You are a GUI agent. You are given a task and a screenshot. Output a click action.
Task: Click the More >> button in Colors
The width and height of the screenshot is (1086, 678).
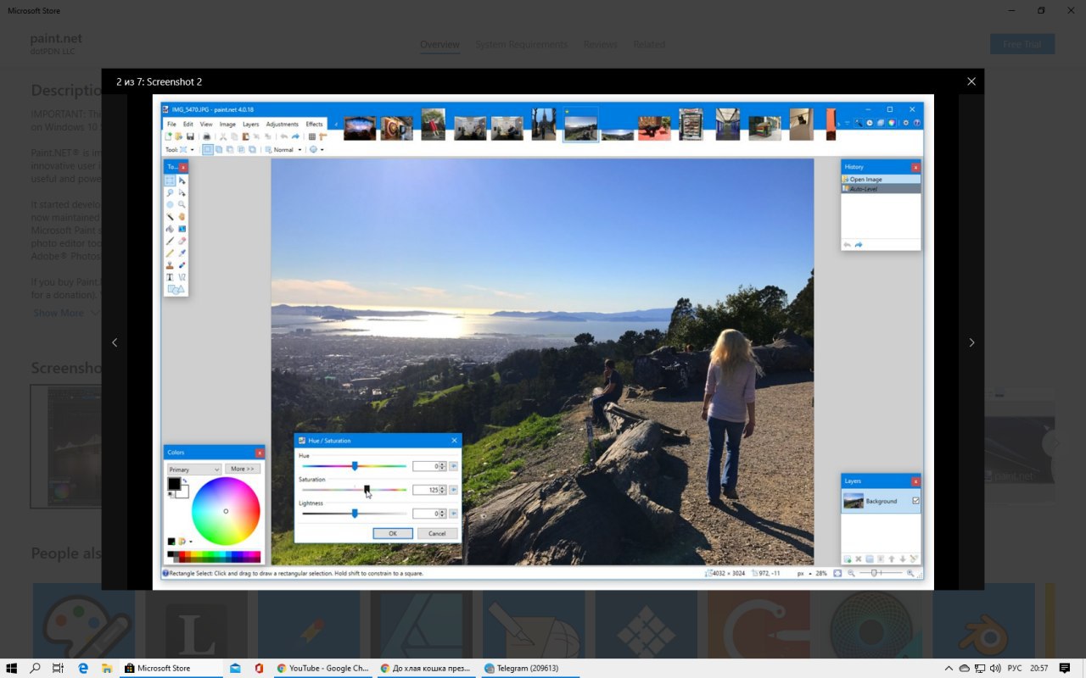click(x=243, y=469)
